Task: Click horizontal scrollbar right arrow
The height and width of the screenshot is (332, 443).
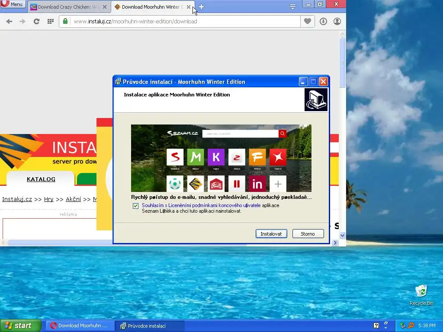Action: click(335, 243)
